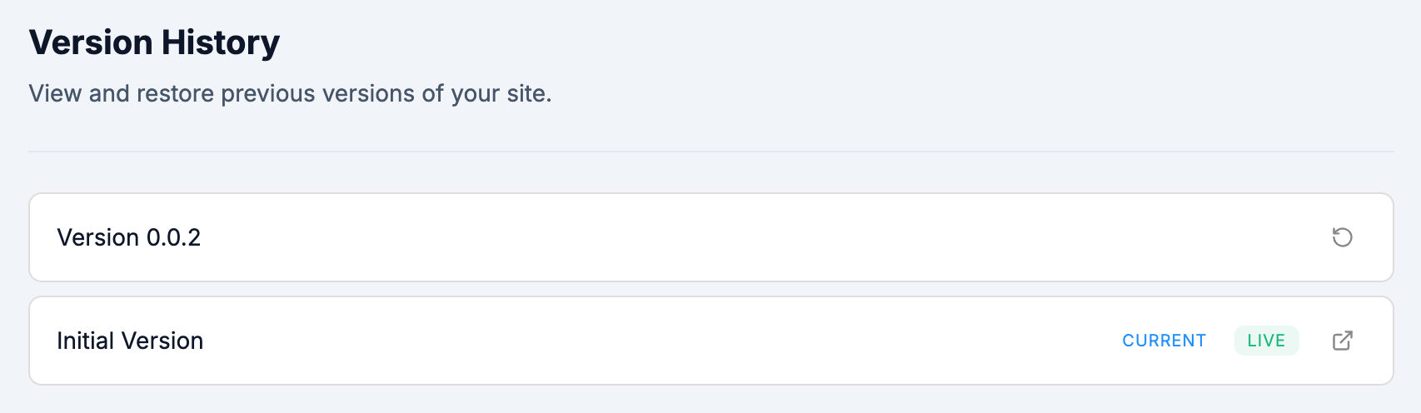Click the Version History heading

point(154,42)
